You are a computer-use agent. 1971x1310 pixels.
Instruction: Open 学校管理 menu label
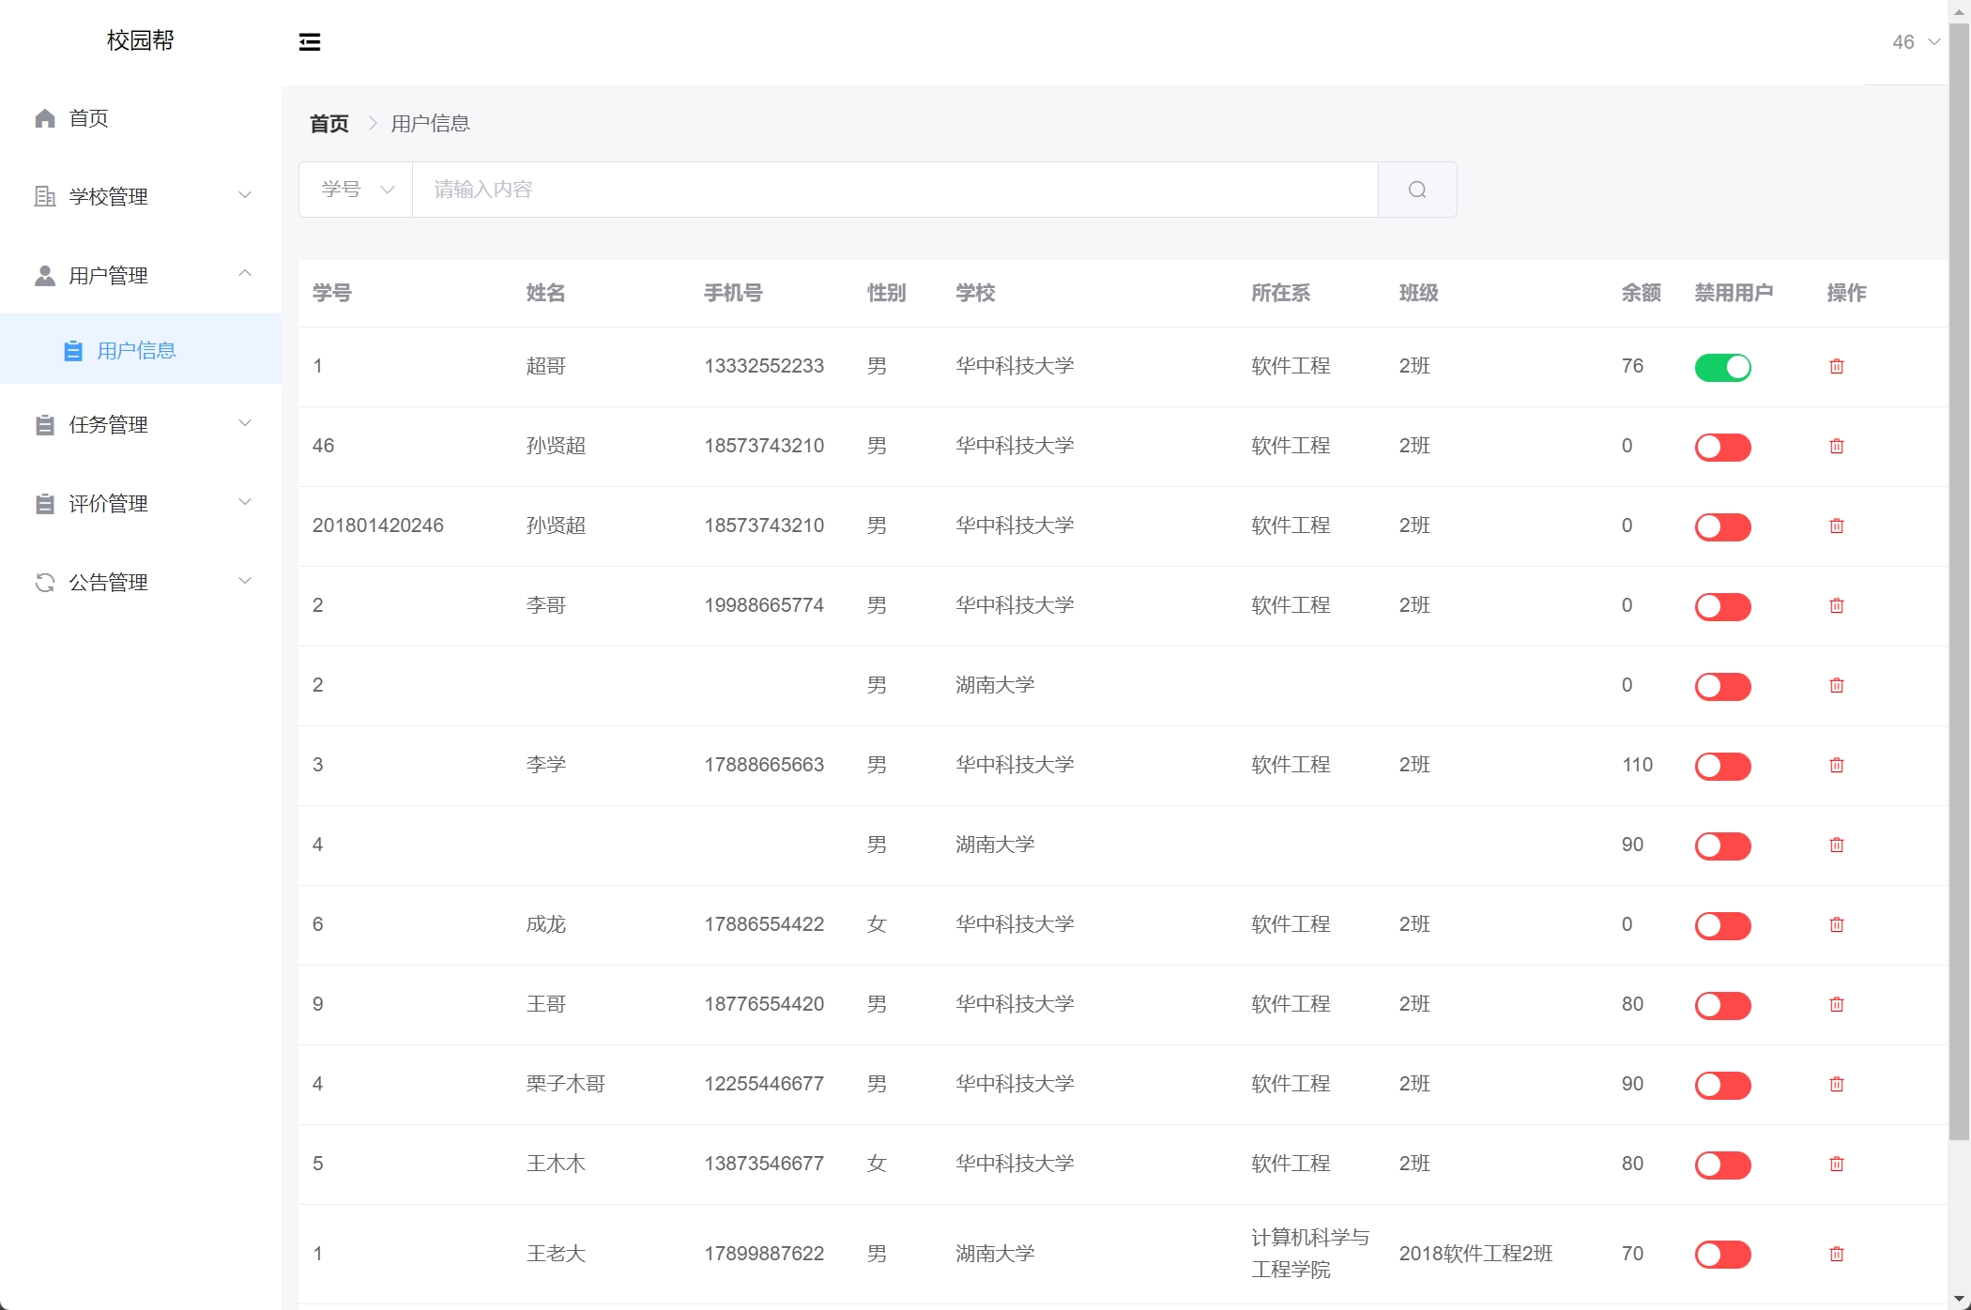click(x=108, y=196)
